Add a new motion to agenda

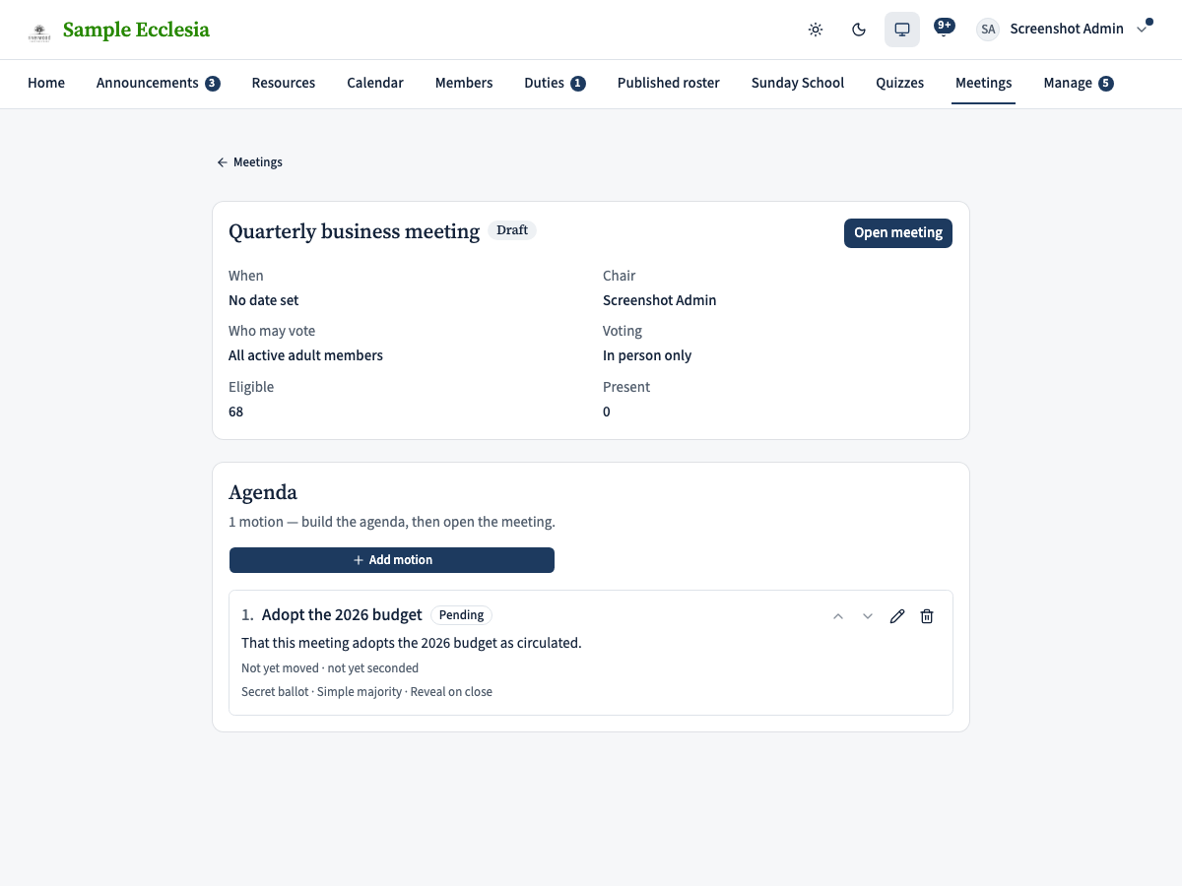coord(392,560)
